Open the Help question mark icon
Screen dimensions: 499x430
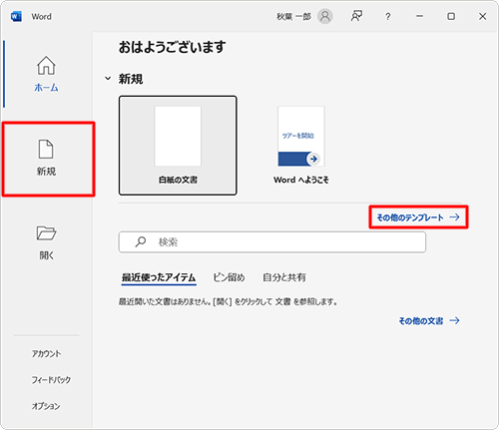[387, 16]
